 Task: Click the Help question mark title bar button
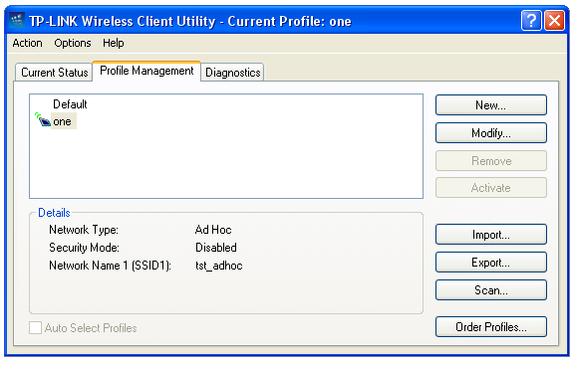(531, 21)
